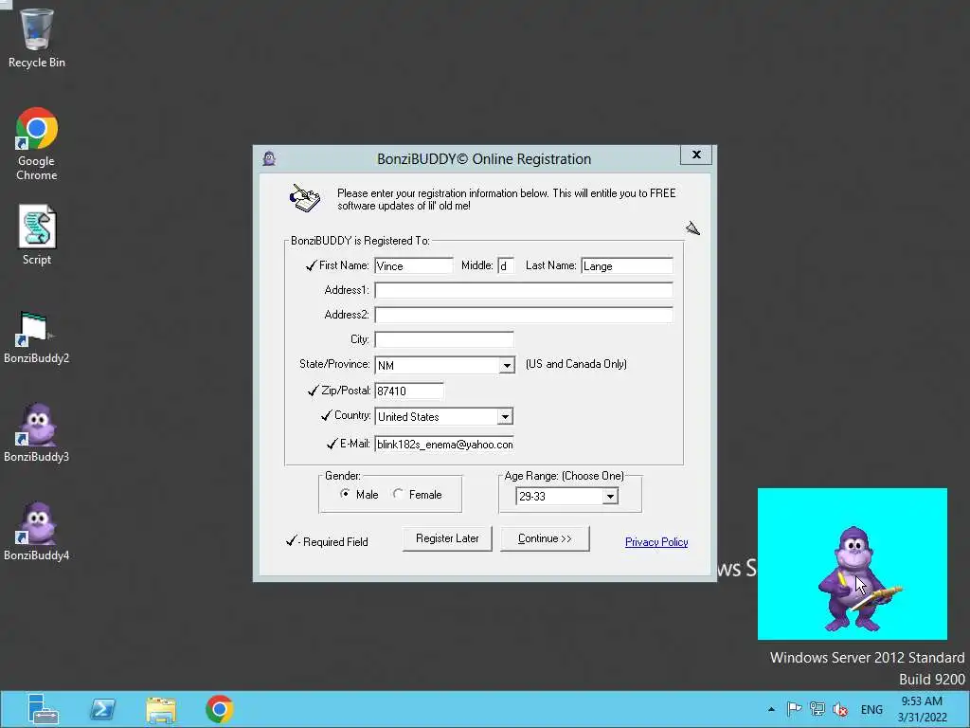Show hidden tray icons arrow
The width and height of the screenshot is (970, 728).
pos(771,709)
